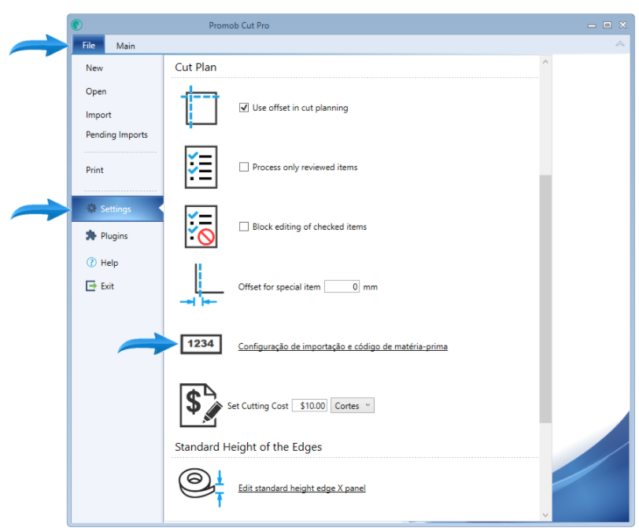Click the scrollbar down arrow
This screenshot has width=639, height=531.
tap(545, 515)
